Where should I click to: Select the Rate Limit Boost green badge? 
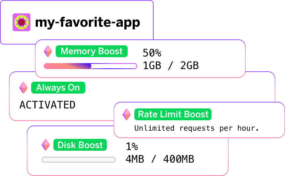click(x=173, y=114)
